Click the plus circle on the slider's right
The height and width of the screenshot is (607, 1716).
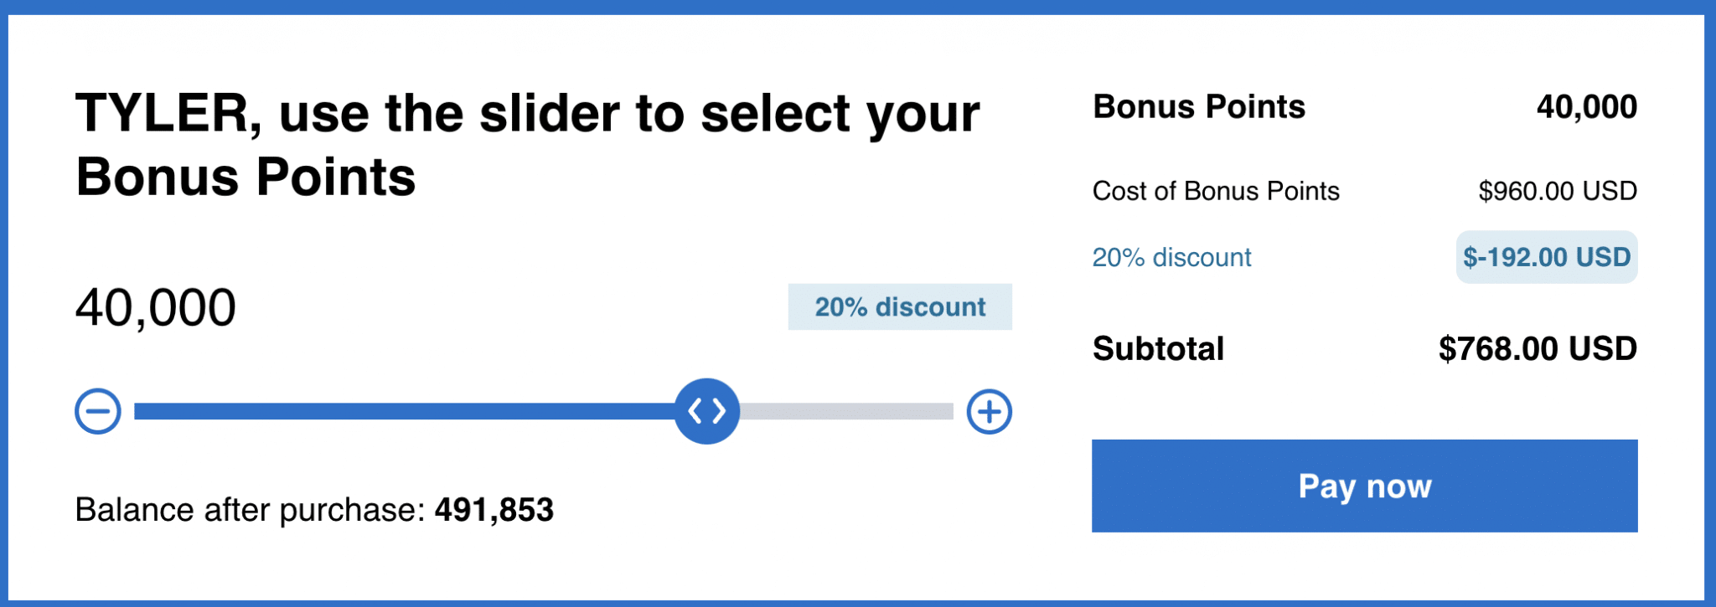point(990,411)
